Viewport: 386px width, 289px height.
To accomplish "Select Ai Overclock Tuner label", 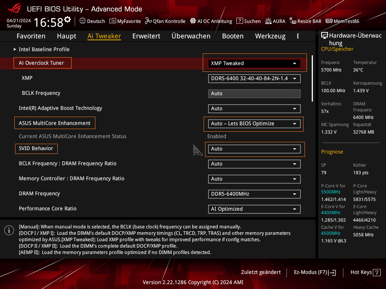I will [x=41, y=63].
